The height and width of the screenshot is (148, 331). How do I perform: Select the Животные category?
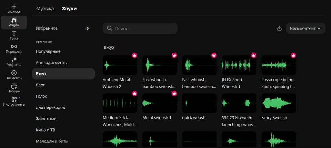(46, 119)
